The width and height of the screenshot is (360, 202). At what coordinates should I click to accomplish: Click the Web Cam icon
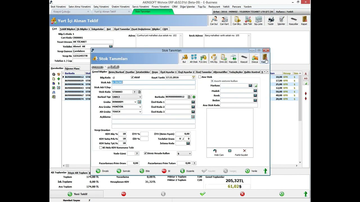pos(219,153)
